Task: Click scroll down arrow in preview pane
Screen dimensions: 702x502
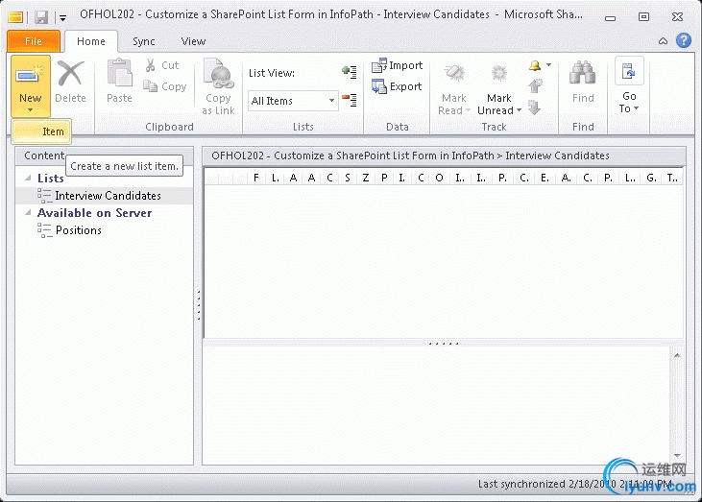Action: [677, 456]
